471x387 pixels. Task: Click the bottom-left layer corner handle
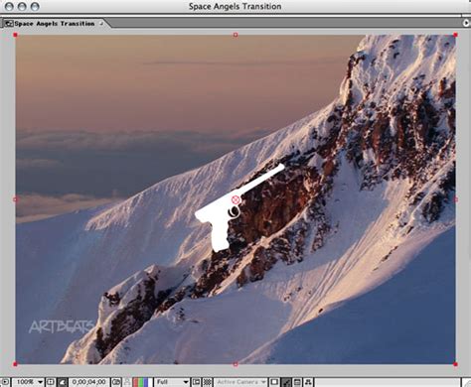15,364
